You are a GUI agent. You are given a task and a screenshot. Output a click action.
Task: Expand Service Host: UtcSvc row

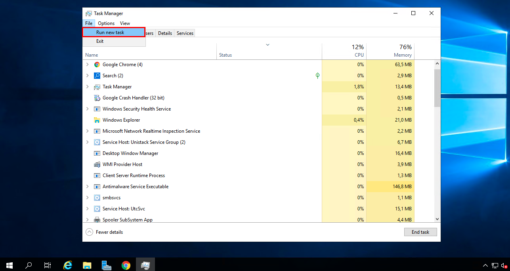click(x=88, y=209)
